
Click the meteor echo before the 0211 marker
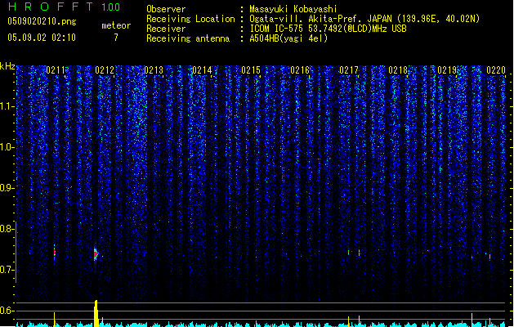(55, 252)
